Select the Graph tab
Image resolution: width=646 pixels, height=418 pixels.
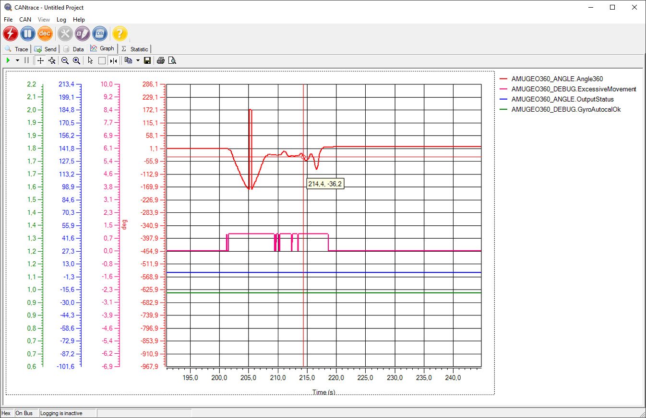[x=102, y=48]
